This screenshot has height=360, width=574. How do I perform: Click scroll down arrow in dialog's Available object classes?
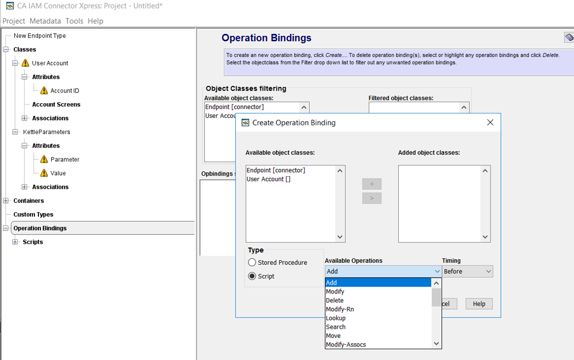pos(340,237)
